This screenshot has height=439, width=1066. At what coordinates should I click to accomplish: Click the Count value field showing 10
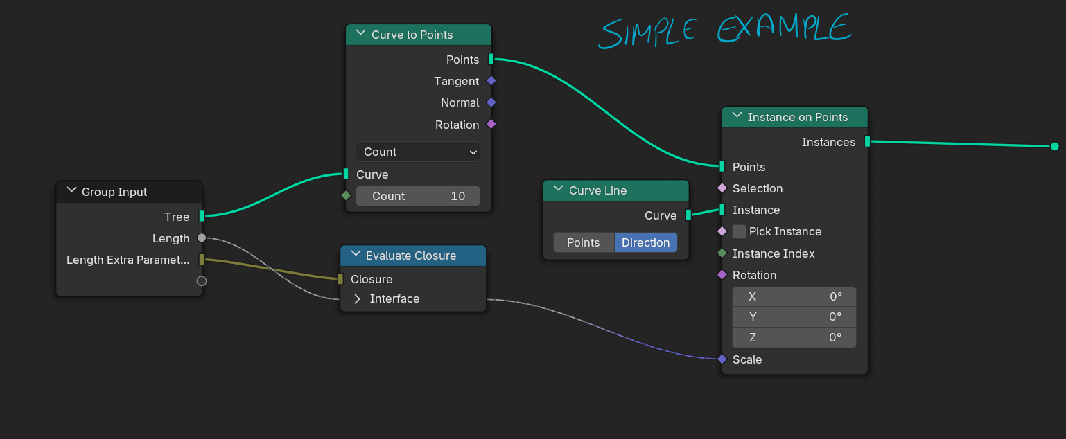tap(418, 196)
